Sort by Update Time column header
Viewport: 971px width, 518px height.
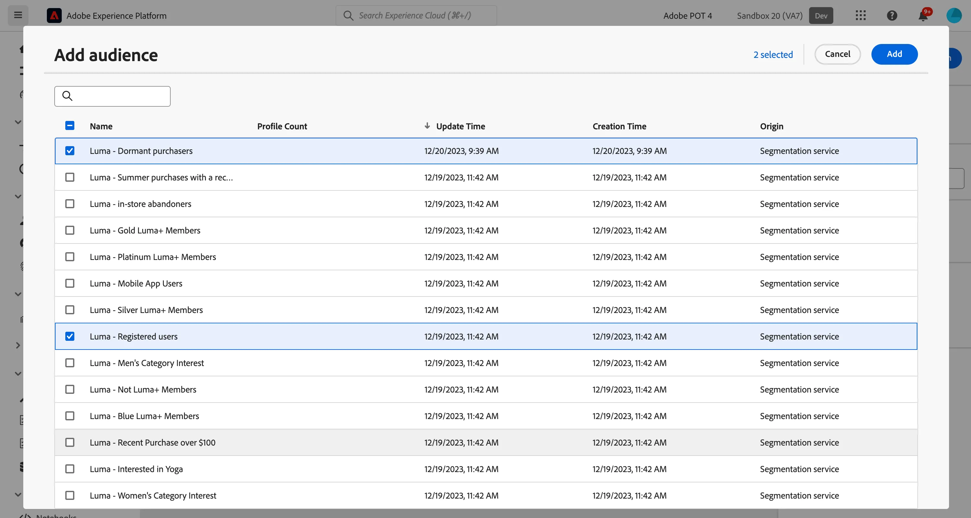pos(461,126)
